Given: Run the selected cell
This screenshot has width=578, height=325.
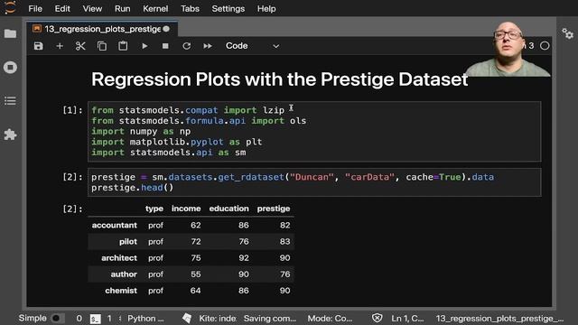Looking at the screenshot, I should pos(144,46).
